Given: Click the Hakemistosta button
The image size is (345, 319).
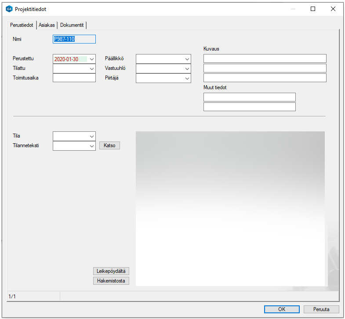Looking at the screenshot, I should tap(111, 281).
